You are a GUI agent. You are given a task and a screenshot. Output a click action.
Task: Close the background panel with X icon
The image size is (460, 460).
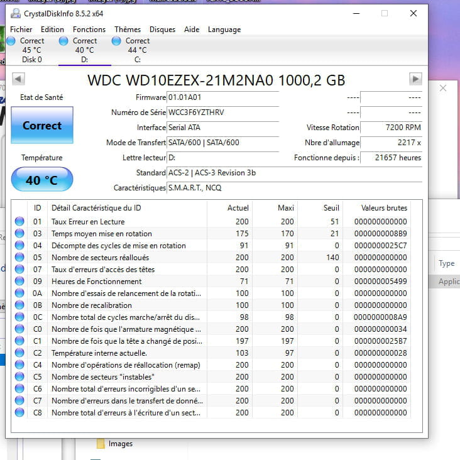tap(443, 88)
